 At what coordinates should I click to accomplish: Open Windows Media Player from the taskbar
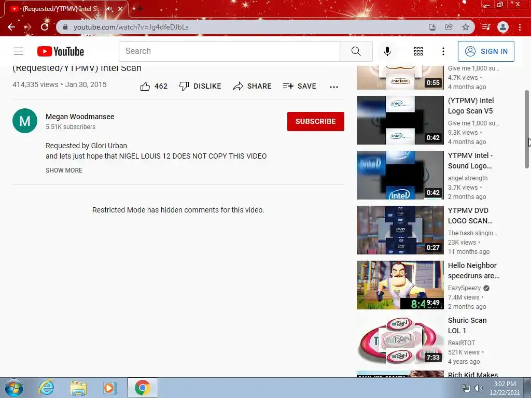tap(110, 388)
